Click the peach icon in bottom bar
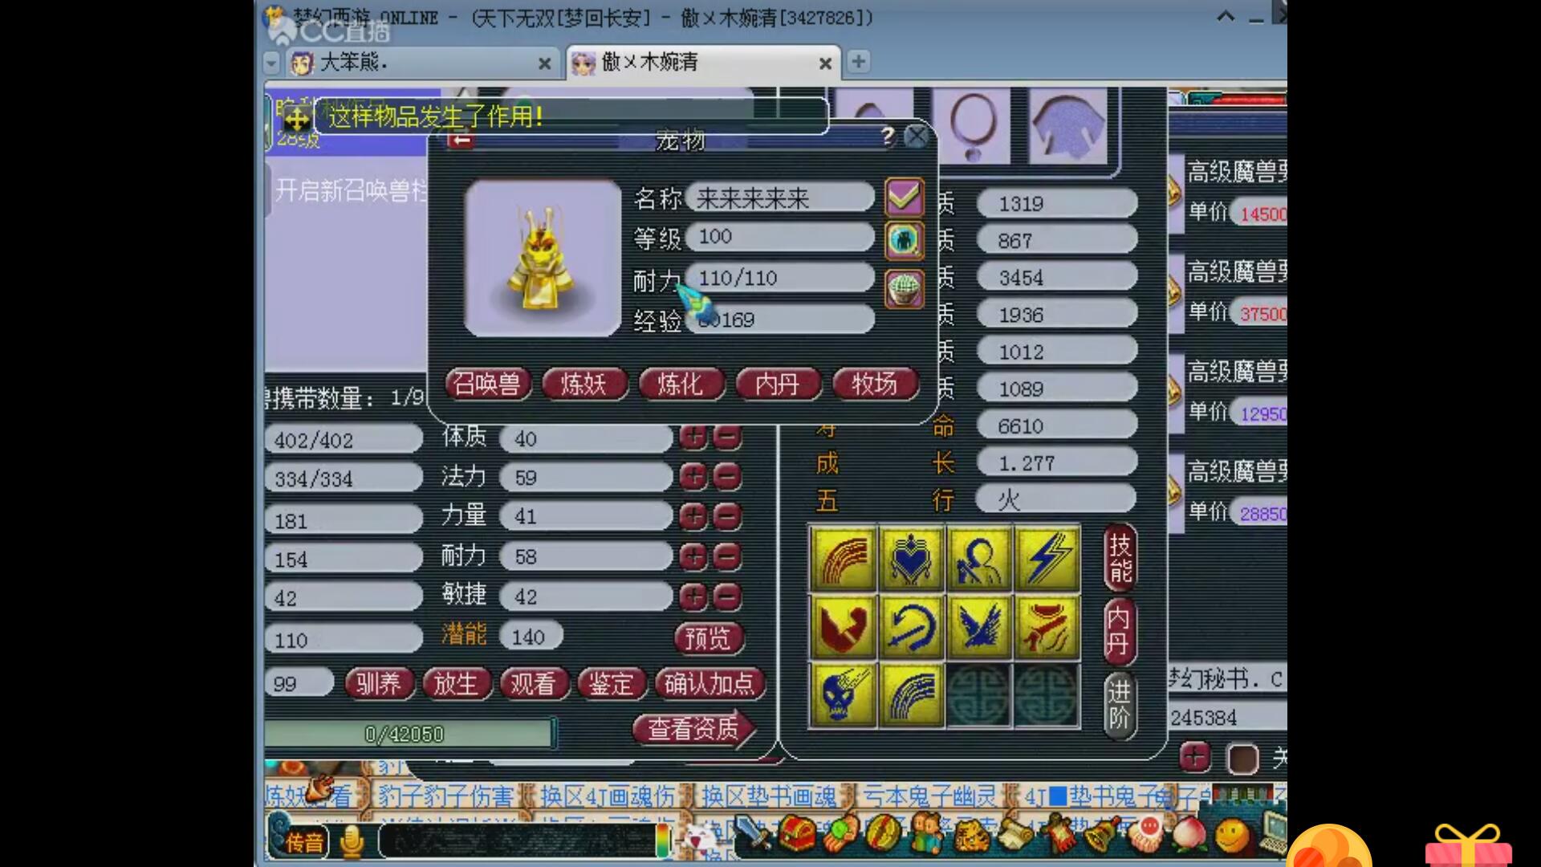Screen dimensions: 1541x867 pyautogui.click(x=1189, y=835)
